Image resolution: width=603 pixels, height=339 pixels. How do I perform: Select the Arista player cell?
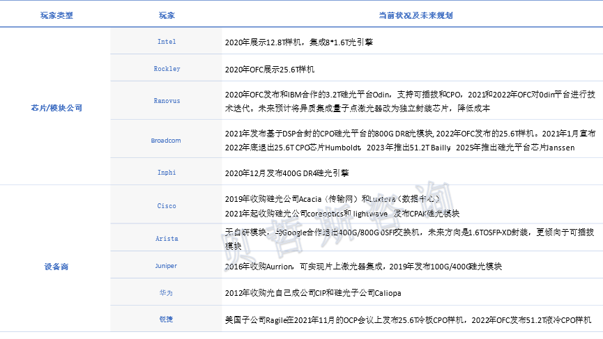pyautogui.click(x=167, y=239)
